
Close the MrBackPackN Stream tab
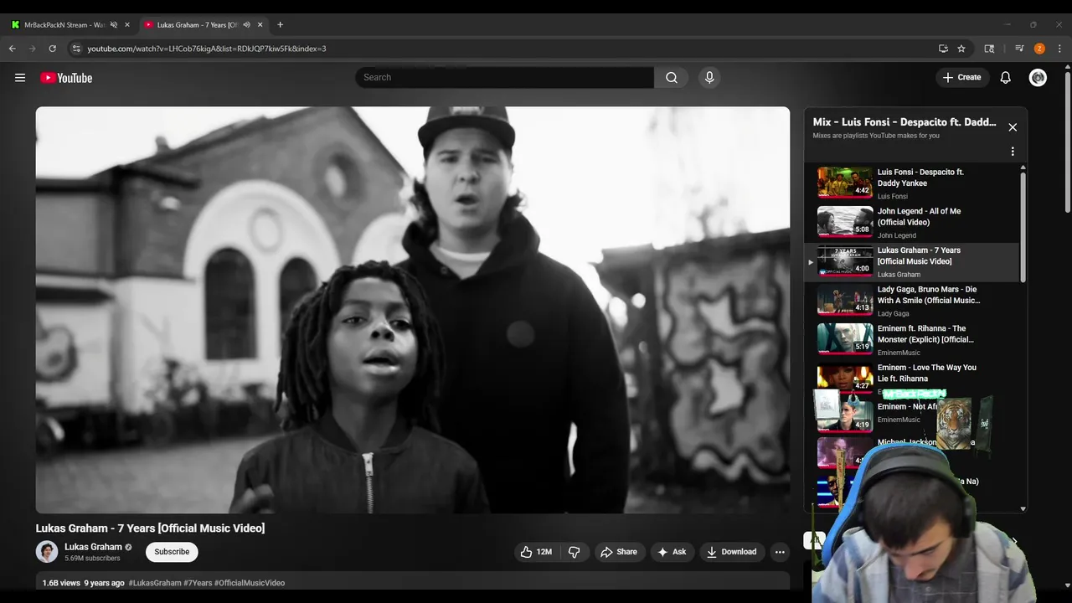(x=127, y=25)
